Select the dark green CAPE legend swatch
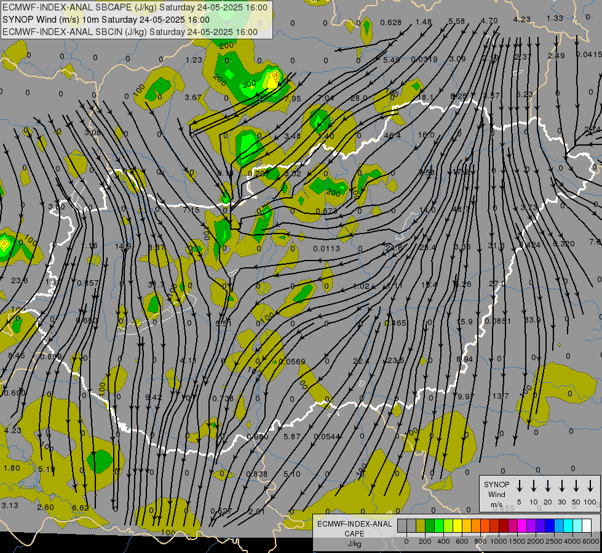This screenshot has height=553, width=602. pos(430,526)
